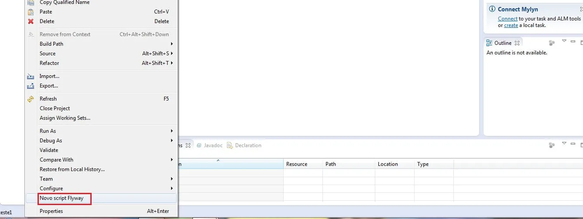The image size is (583, 219).
Task: Click the Location column header
Action: 394,164
